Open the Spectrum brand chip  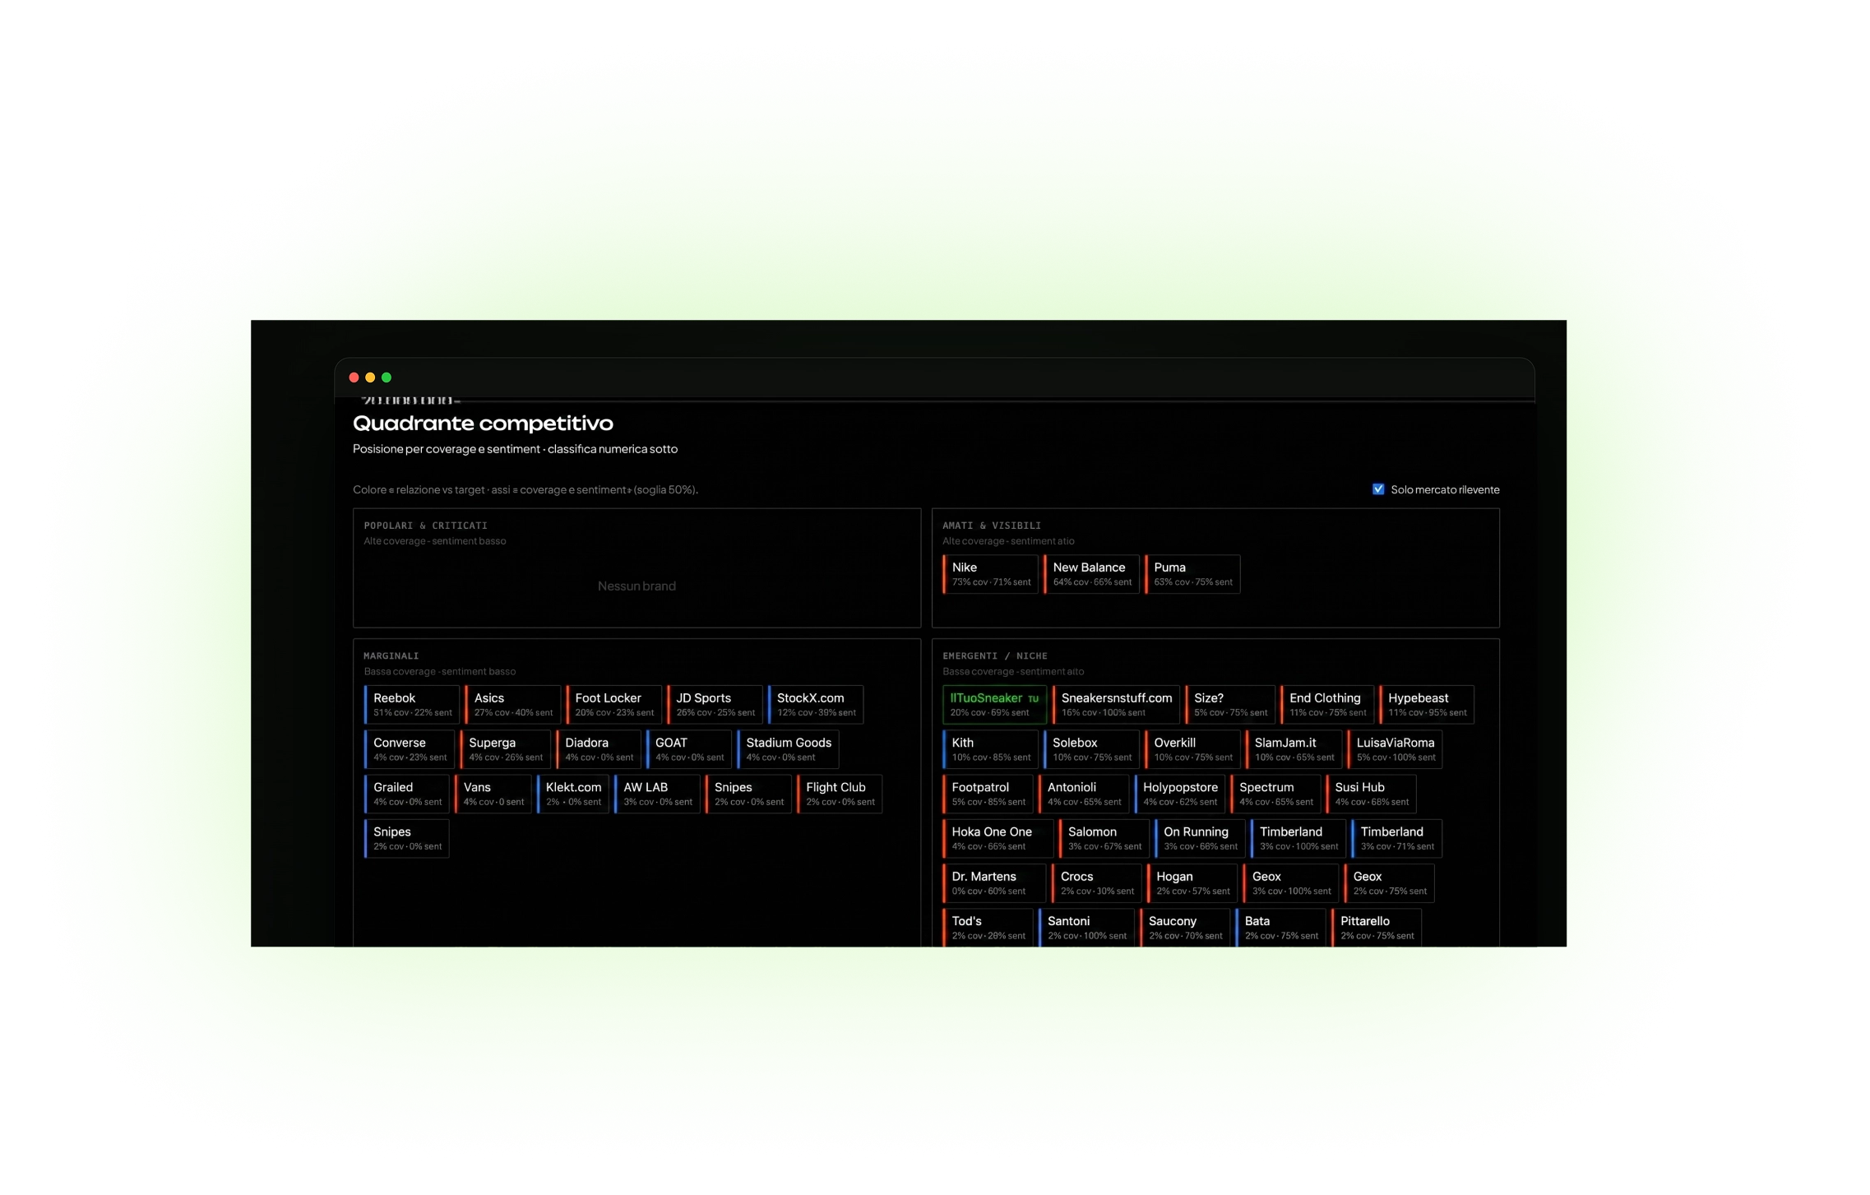click(x=1275, y=794)
